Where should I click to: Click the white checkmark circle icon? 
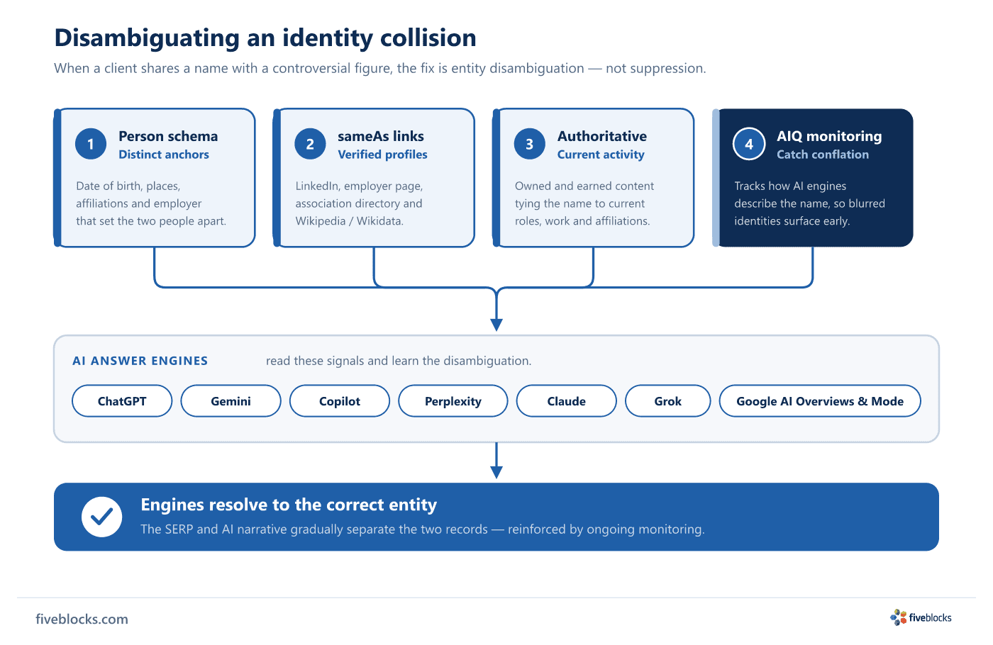tap(102, 517)
